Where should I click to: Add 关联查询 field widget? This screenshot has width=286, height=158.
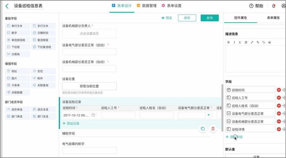(43, 85)
